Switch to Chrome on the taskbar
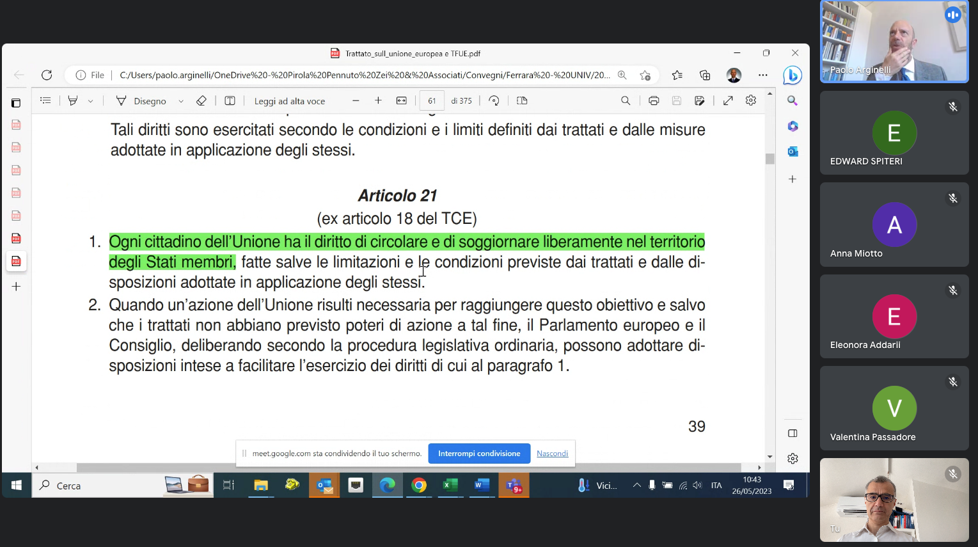This screenshot has width=978, height=547. click(419, 486)
